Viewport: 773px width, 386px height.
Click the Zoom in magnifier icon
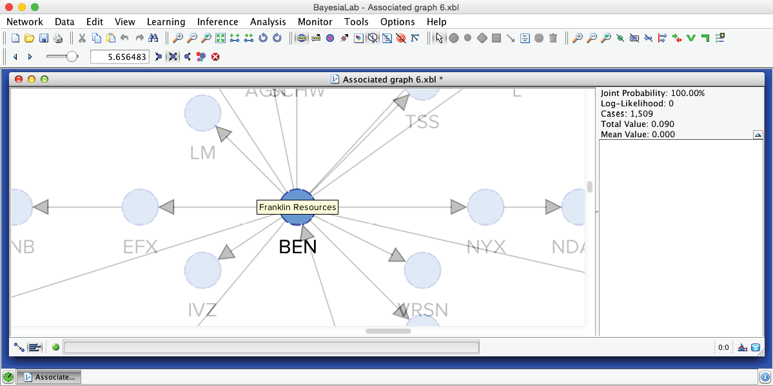click(178, 39)
